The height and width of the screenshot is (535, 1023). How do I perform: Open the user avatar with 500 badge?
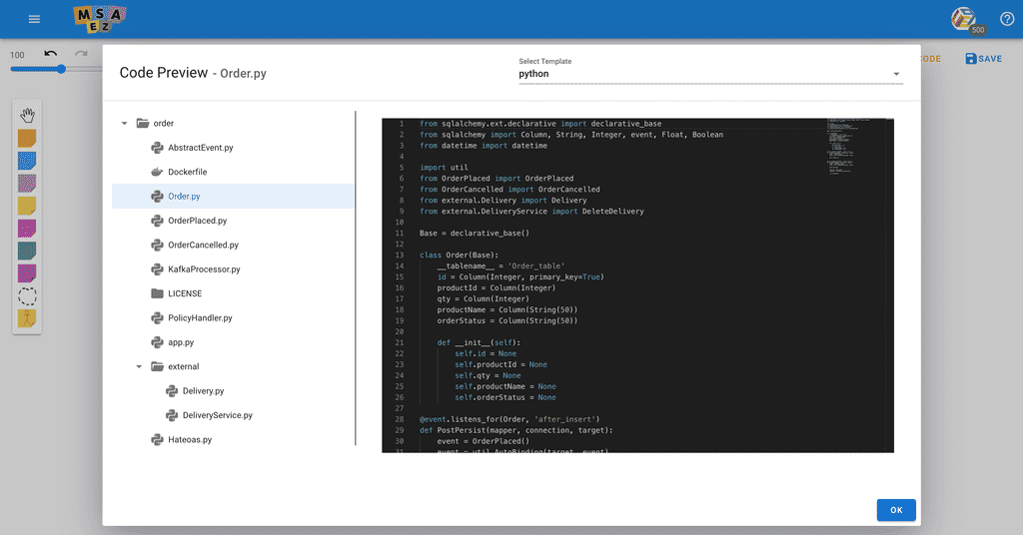pos(966,20)
